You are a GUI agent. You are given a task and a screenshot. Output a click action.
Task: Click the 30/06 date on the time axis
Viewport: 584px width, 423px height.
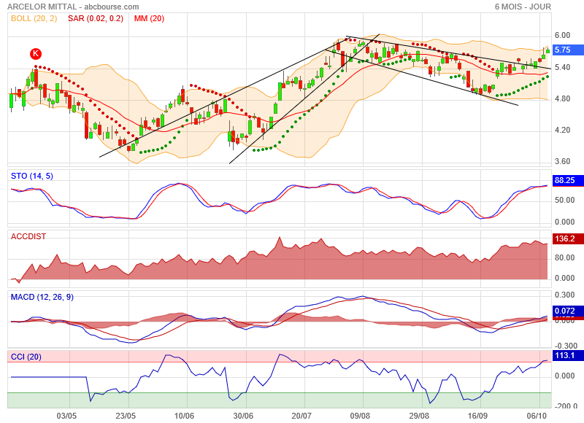click(243, 416)
